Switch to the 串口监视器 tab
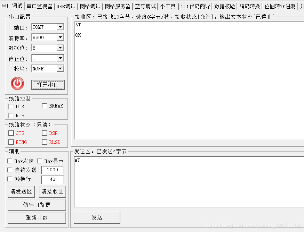The image size is (304, 232). click(x=40, y=6)
